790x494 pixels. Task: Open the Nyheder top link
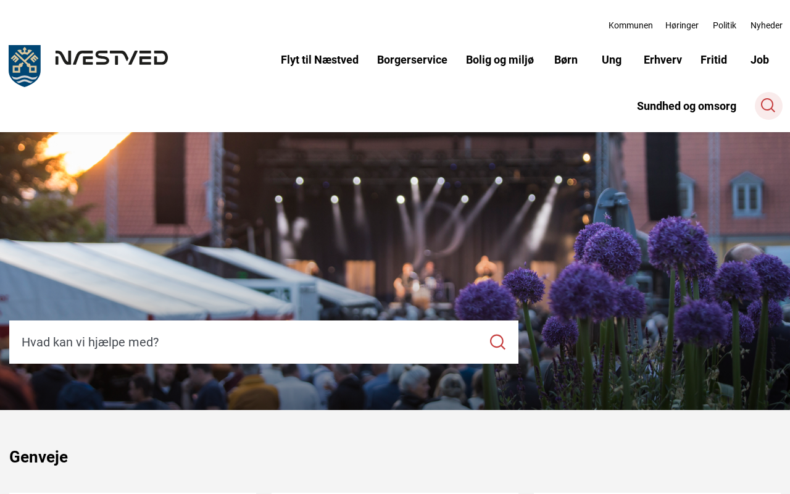tap(767, 25)
